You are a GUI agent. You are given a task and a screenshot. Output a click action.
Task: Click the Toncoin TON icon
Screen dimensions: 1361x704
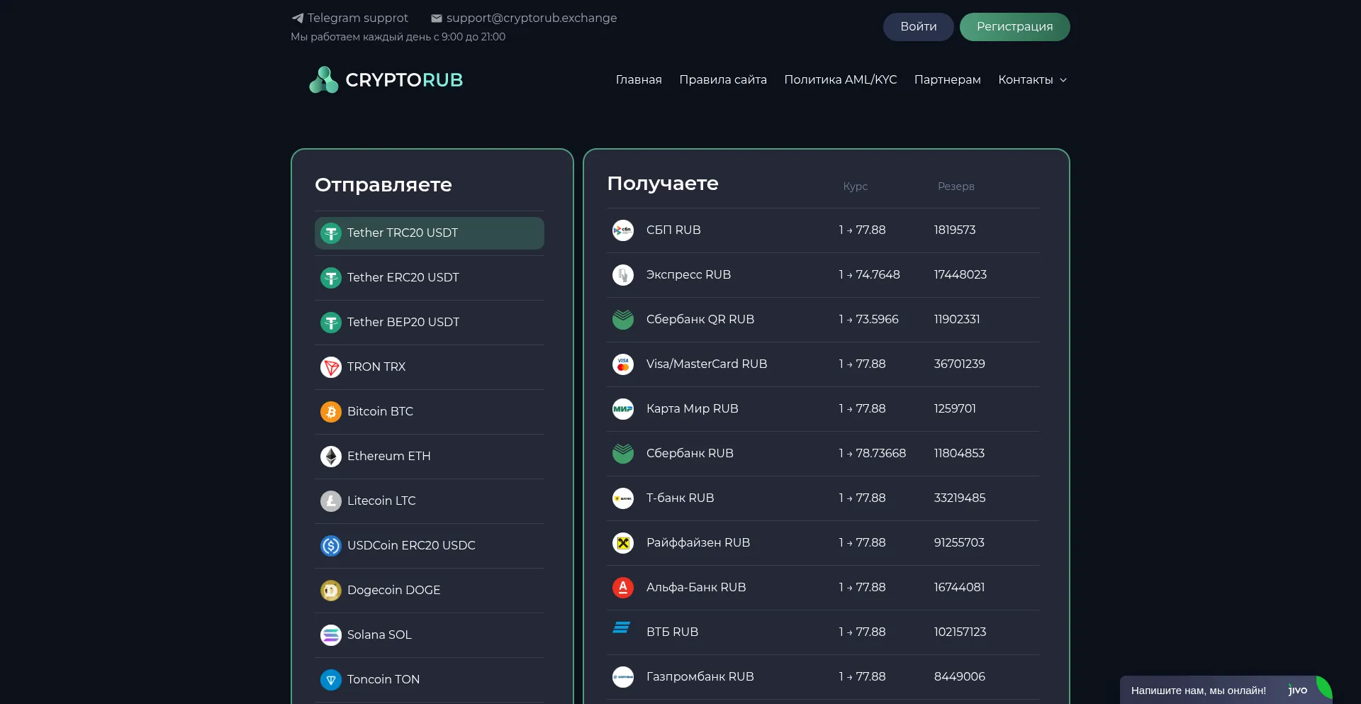[331, 680]
